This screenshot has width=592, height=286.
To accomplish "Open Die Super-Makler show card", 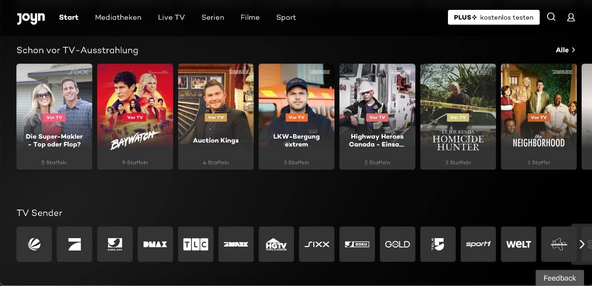I will pyautogui.click(x=54, y=116).
